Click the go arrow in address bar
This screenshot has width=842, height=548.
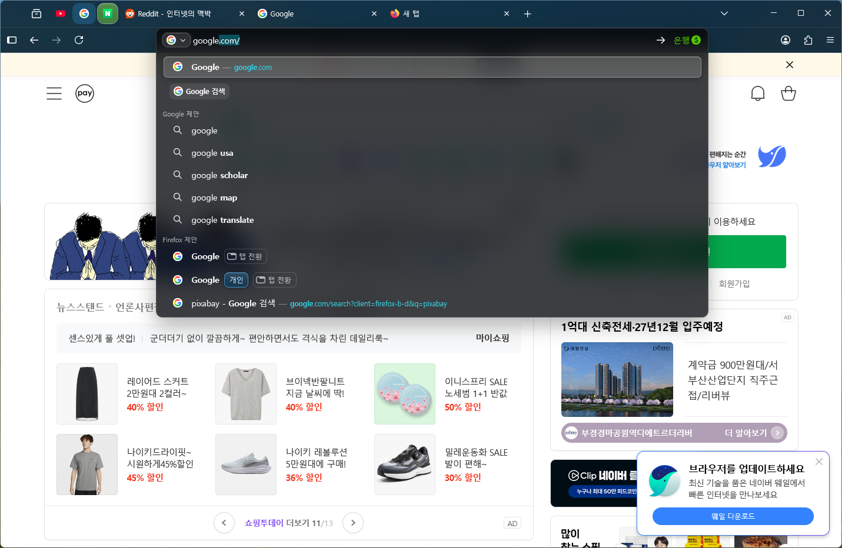coord(661,40)
